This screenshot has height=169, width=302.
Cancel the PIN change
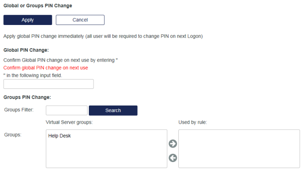click(x=80, y=20)
